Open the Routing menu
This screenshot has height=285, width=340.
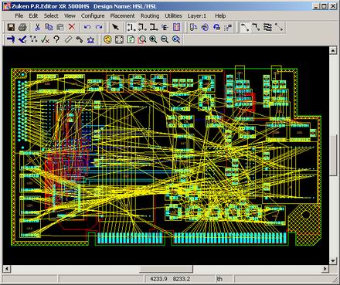point(150,15)
